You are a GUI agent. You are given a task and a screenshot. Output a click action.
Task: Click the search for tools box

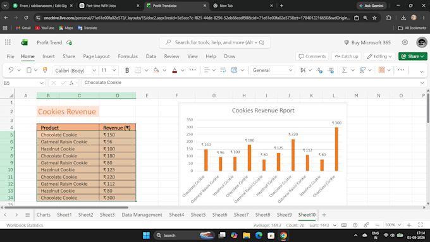point(215,42)
